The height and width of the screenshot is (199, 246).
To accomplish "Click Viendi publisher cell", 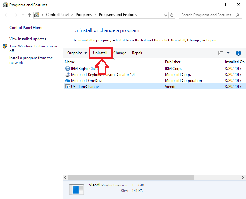I will point(170,87).
